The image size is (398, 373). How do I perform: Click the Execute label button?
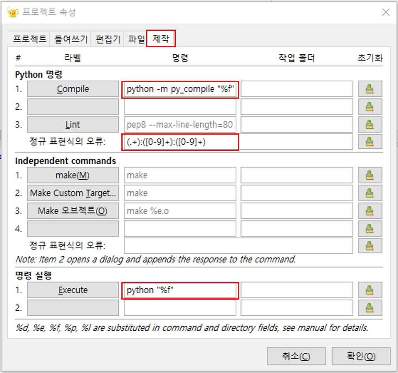(73, 290)
